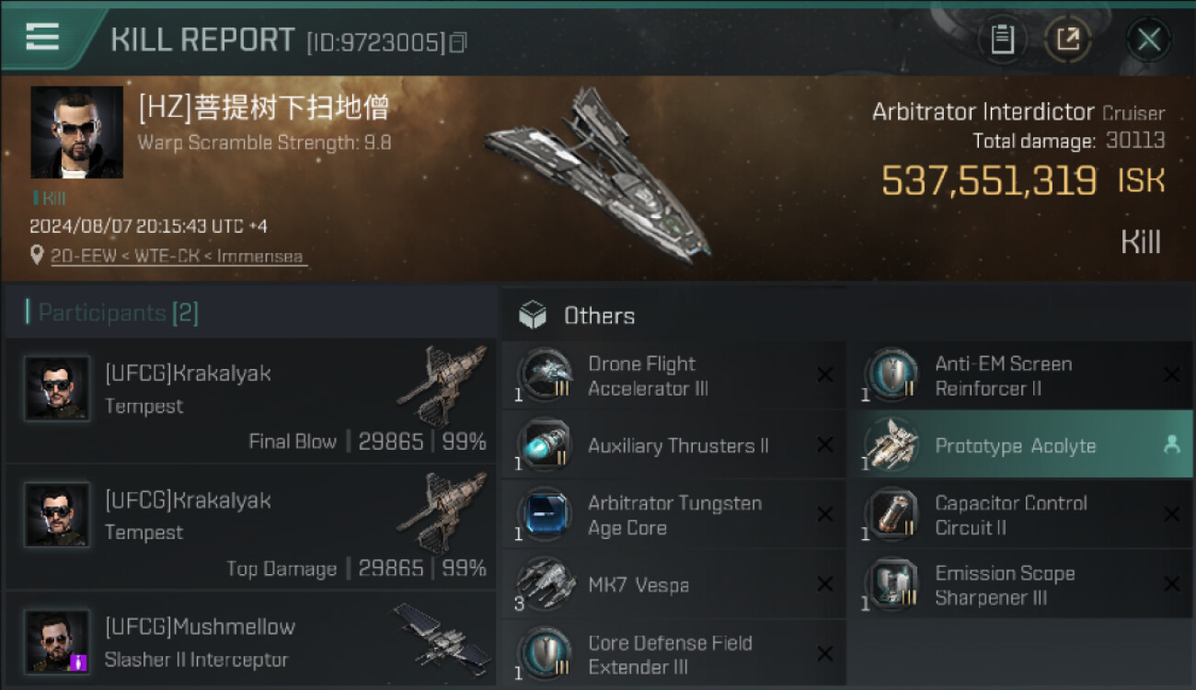Click the X beside Emission Scope Sharpener III
Image resolution: width=1196 pixels, height=690 pixels.
pos(1171,584)
